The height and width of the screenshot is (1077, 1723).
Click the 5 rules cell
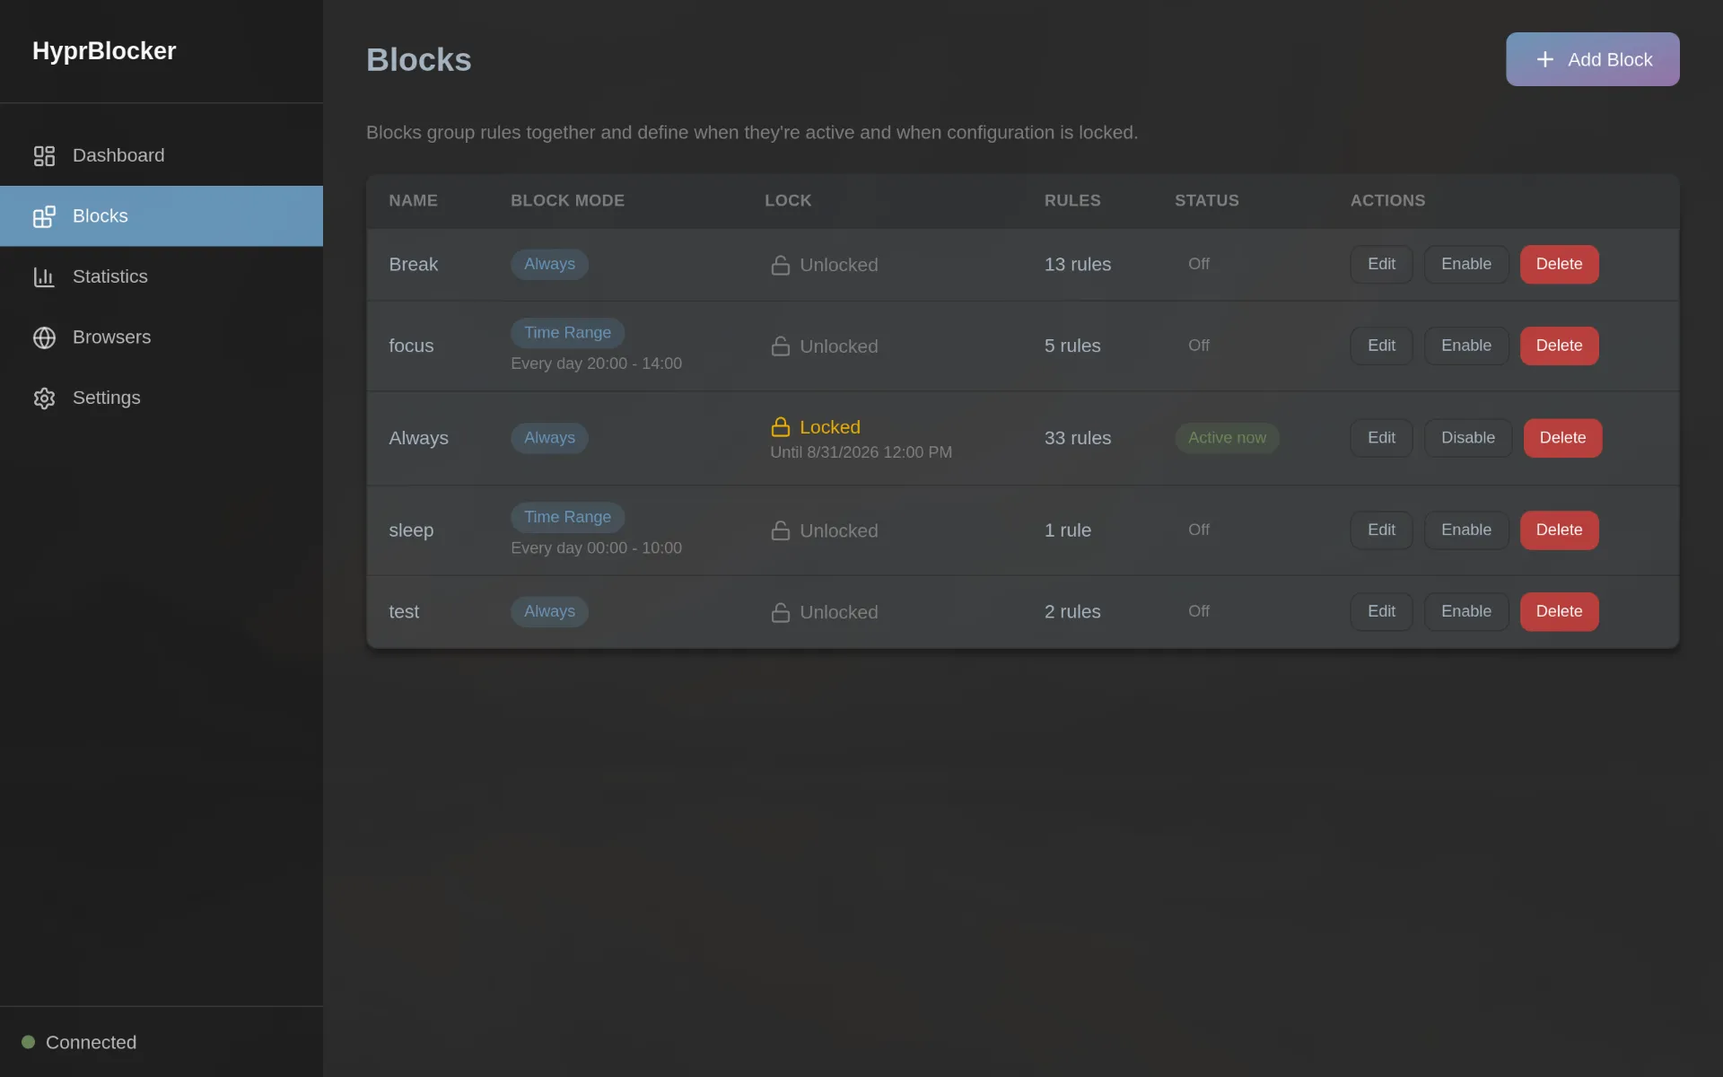click(1071, 346)
